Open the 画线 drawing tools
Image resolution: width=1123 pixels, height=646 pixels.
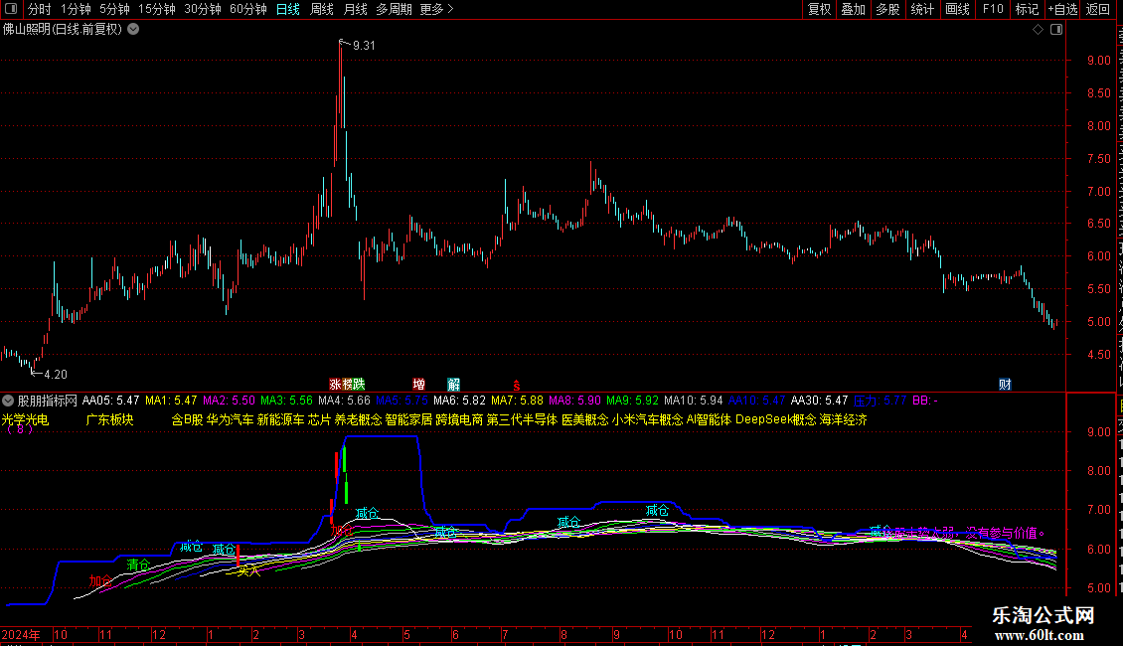point(958,9)
